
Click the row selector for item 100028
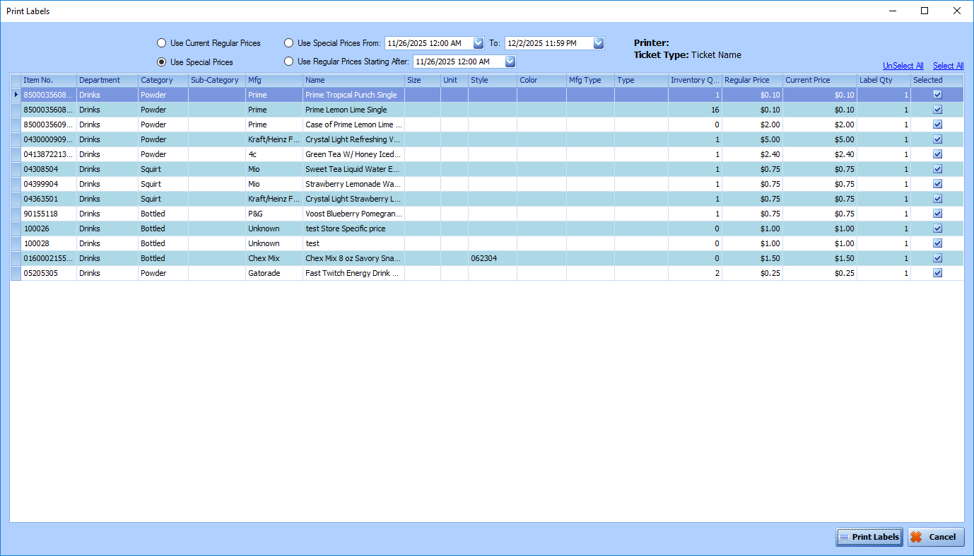pyautogui.click(x=16, y=243)
